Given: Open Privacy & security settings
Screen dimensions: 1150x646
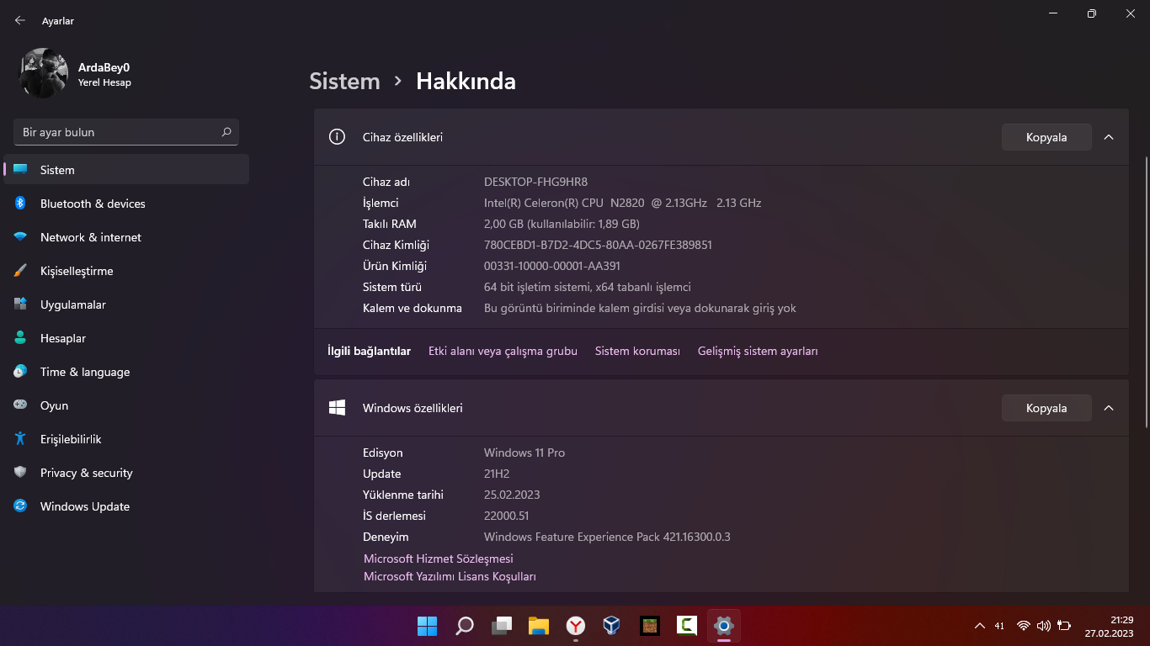Looking at the screenshot, I should click(x=126, y=473).
